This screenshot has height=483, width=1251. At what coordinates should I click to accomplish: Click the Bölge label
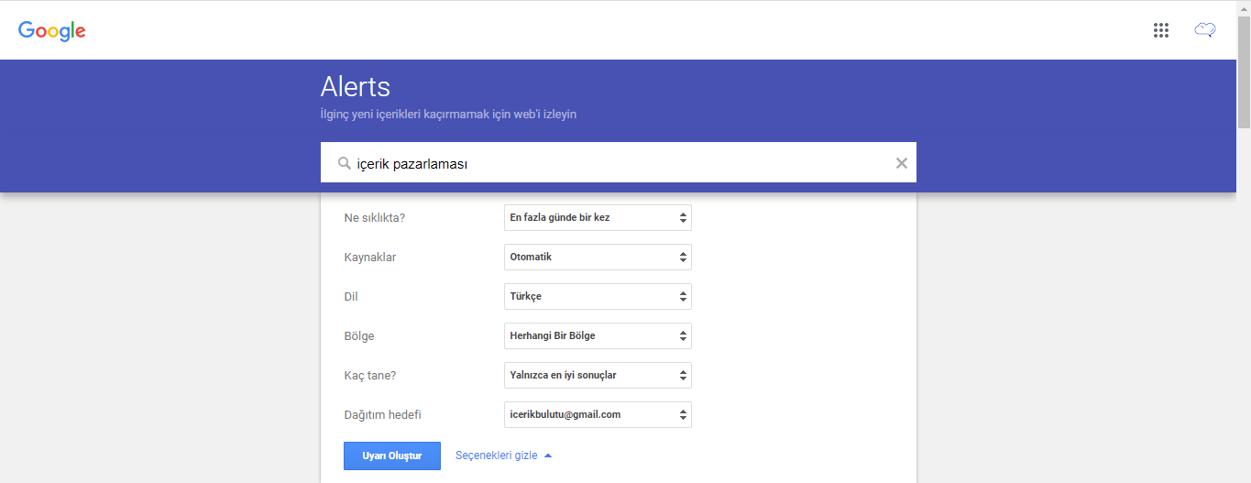click(x=359, y=336)
